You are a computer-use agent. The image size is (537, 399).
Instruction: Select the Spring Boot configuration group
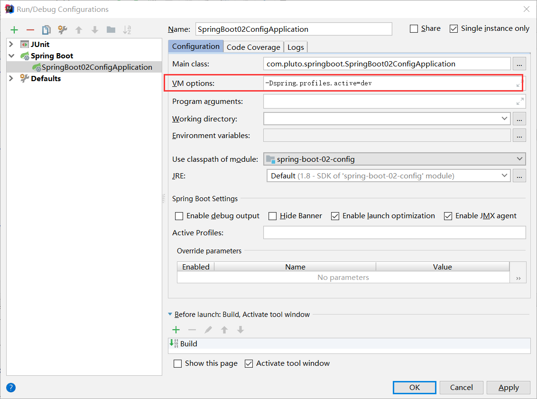(52, 56)
